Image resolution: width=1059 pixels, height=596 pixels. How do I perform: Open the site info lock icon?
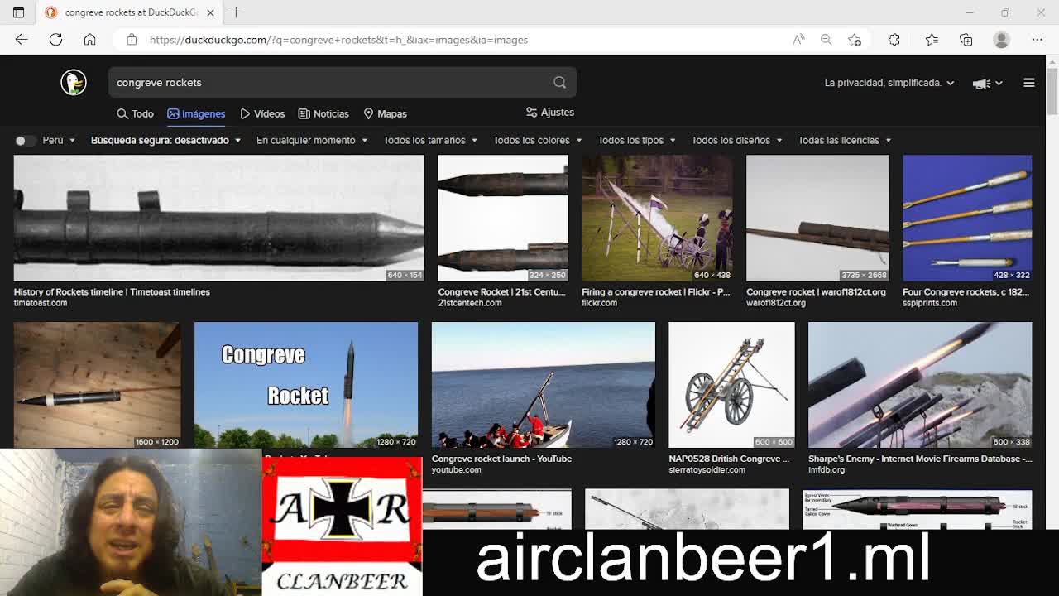[x=132, y=40]
